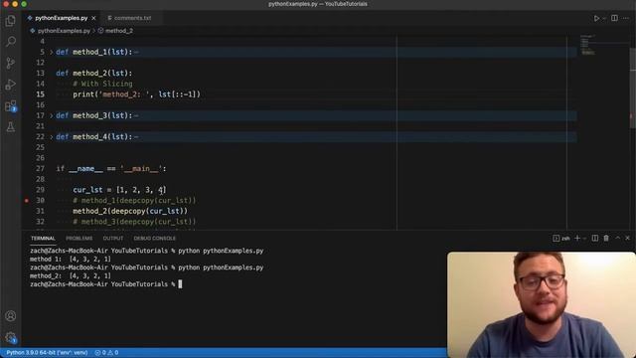This screenshot has width=636, height=358.
Task: Click method_2 in the breadcrumb
Action: (x=119, y=31)
